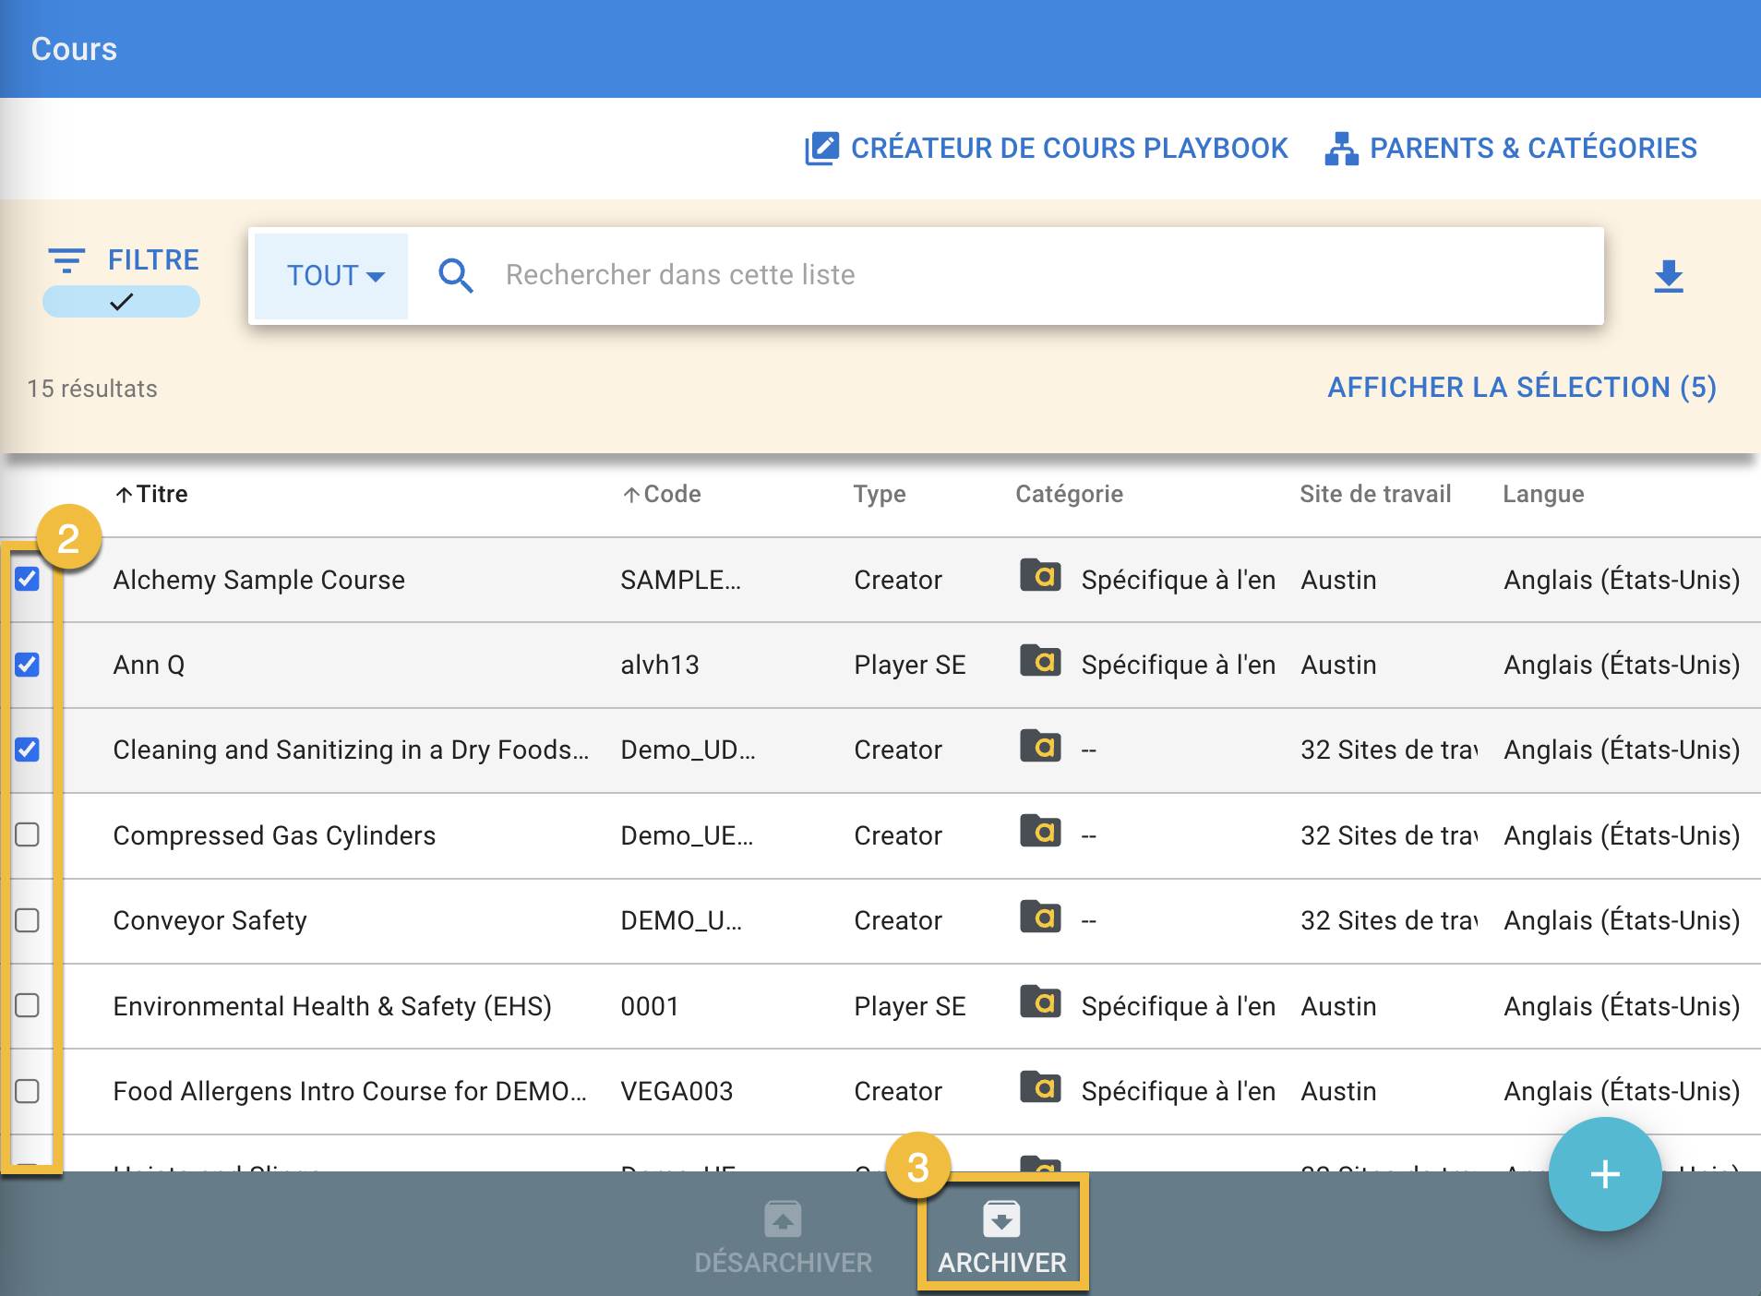
Task: Open the FILTRE panel
Action: tap(124, 260)
